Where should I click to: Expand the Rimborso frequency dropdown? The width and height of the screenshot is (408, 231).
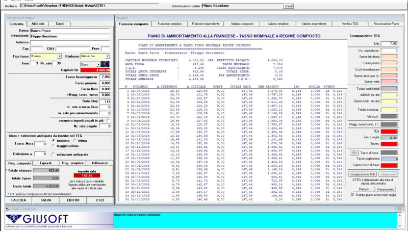click(x=108, y=56)
